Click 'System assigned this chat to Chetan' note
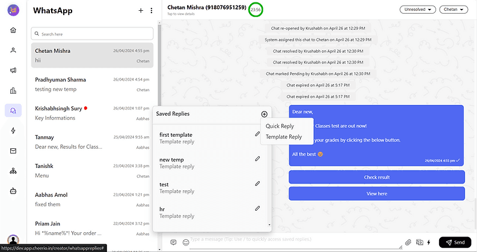Screen dimensions: 477x252 318,40
